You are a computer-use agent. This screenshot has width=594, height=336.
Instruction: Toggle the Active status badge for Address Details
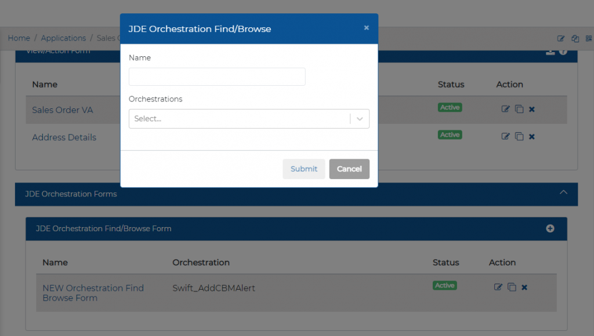[450, 134]
